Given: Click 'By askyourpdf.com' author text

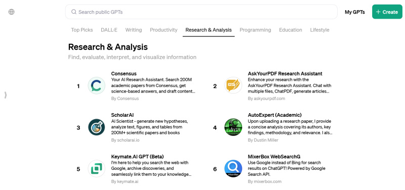Looking at the screenshot, I should (266, 99).
